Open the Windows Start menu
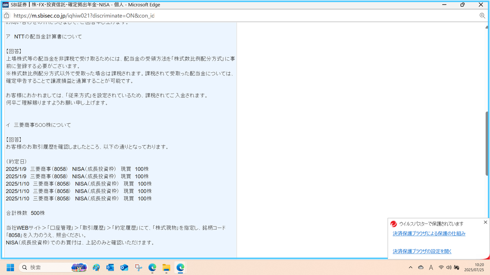The width and height of the screenshot is (490, 275). click(10, 267)
